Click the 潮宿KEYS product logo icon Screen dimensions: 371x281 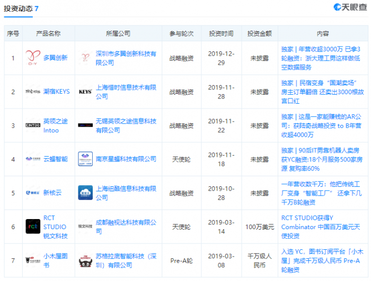pos(33,92)
